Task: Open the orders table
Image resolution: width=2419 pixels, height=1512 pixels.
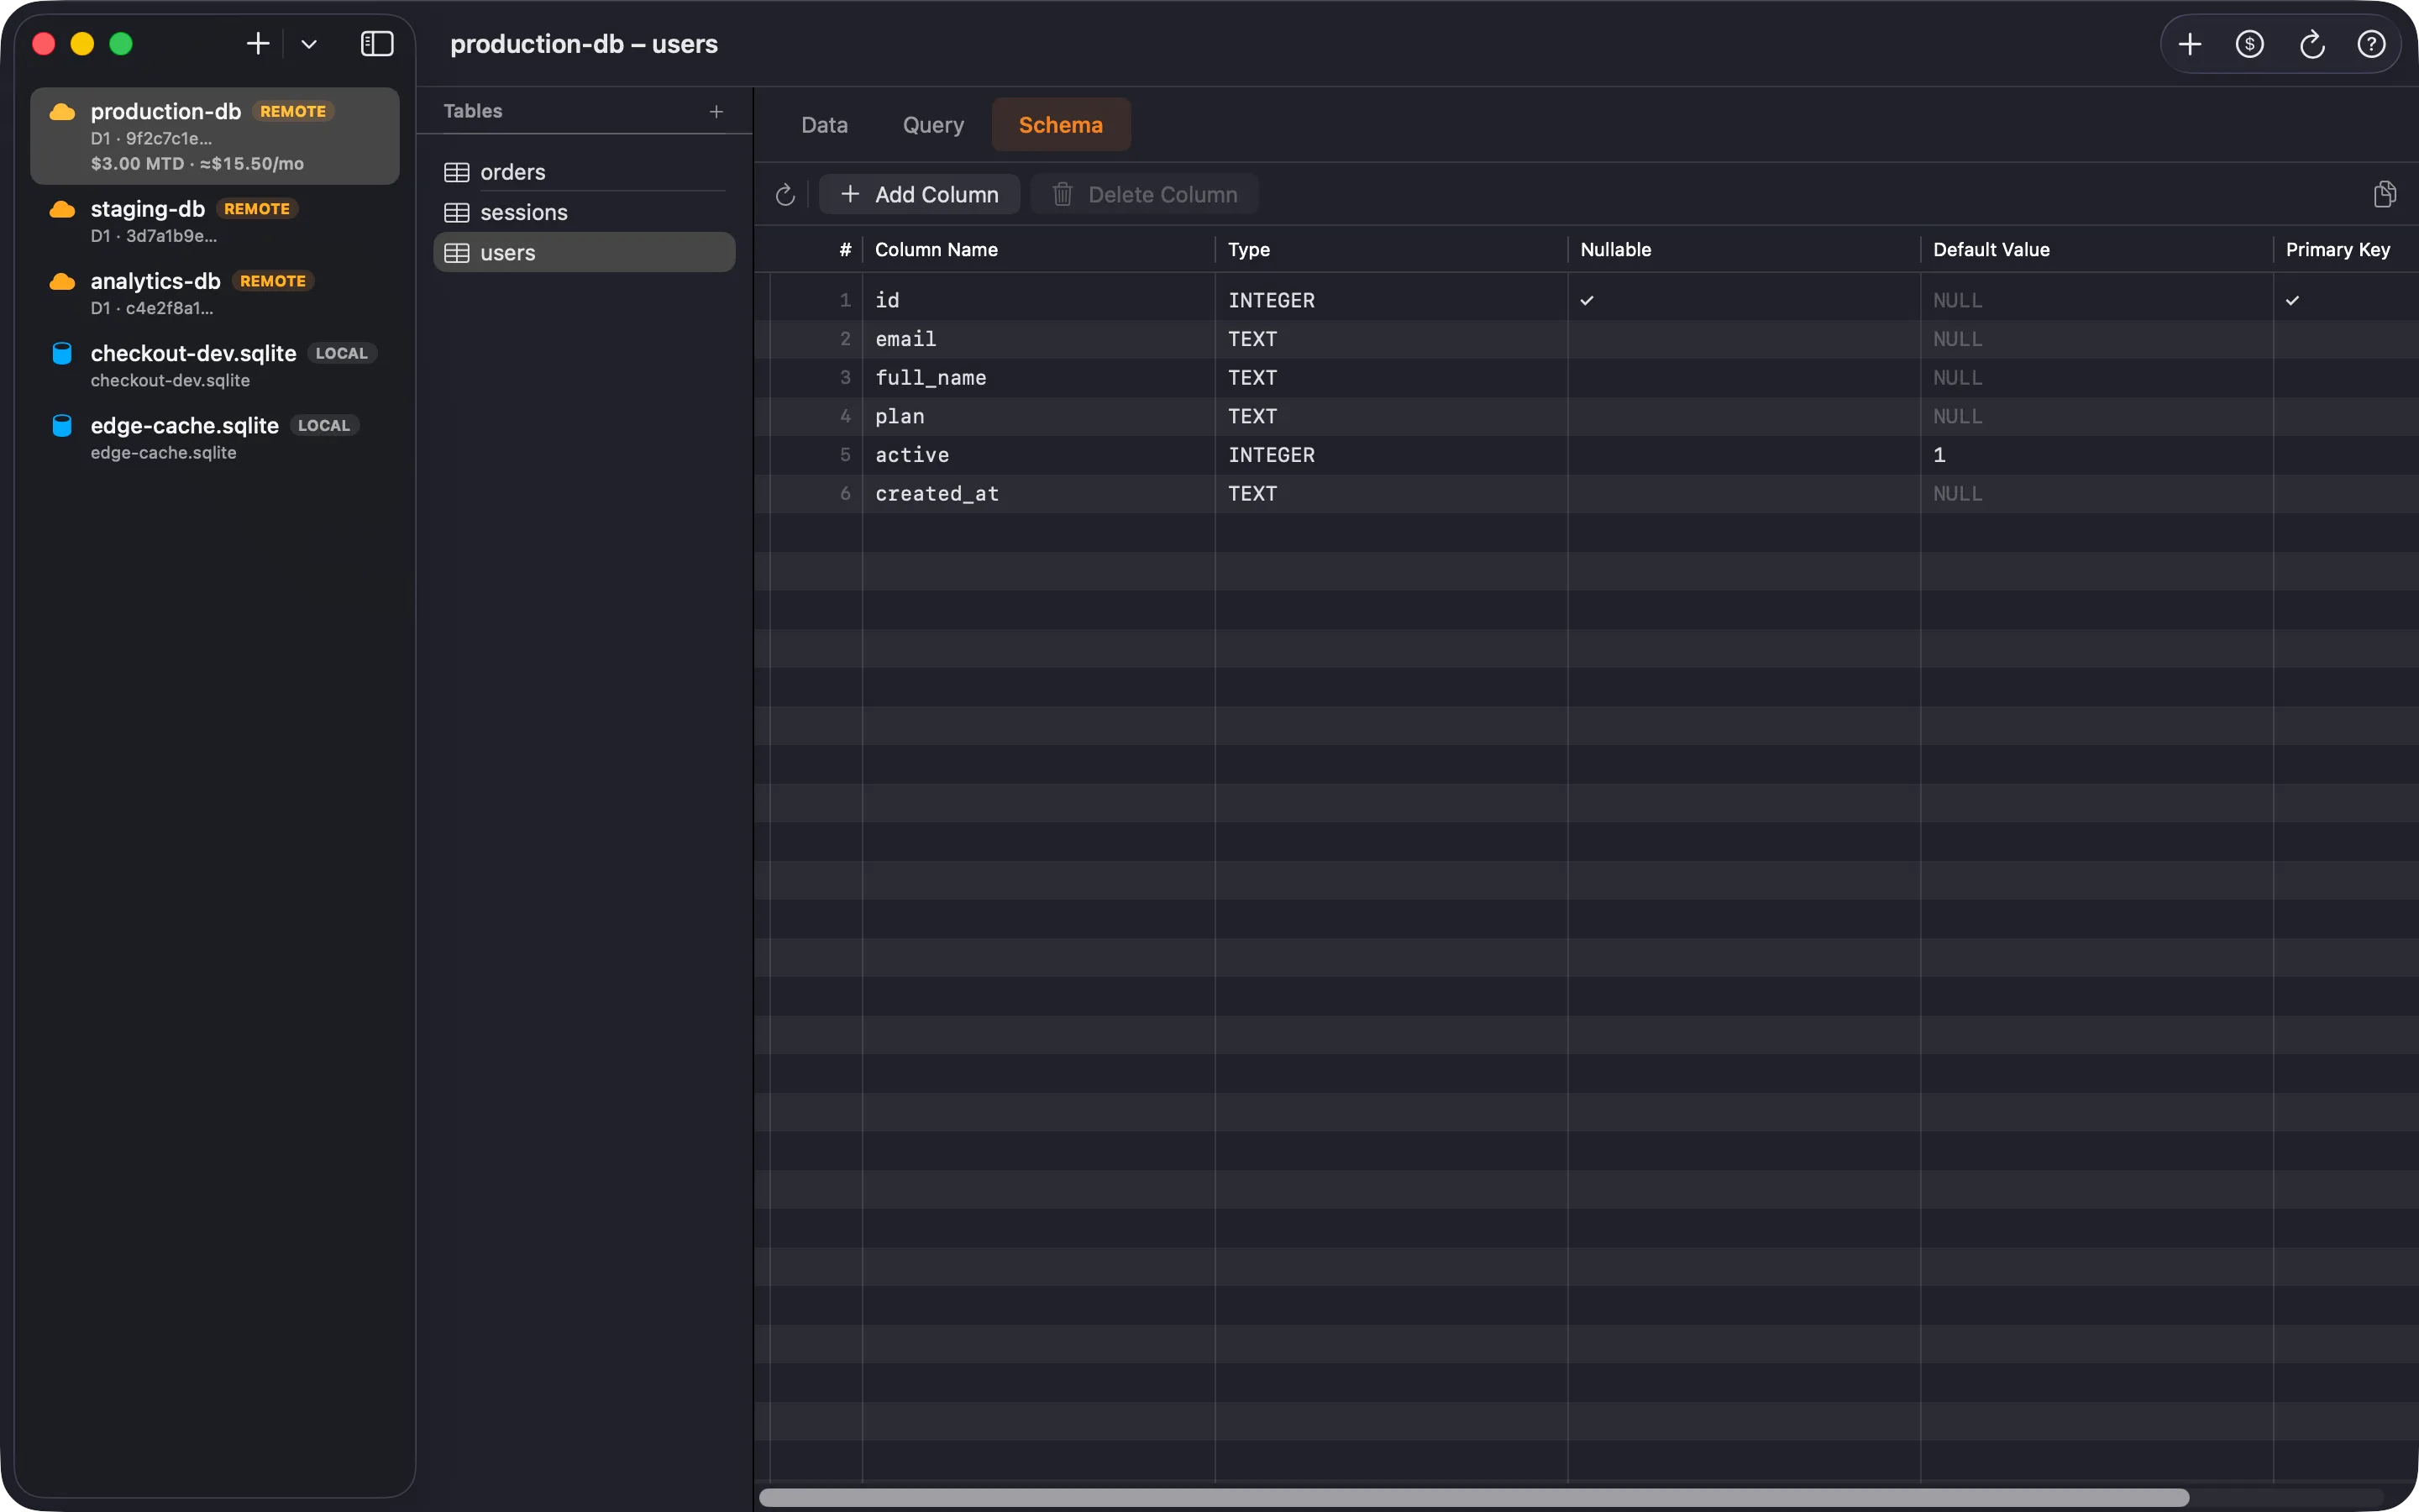Action: (x=585, y=172)
